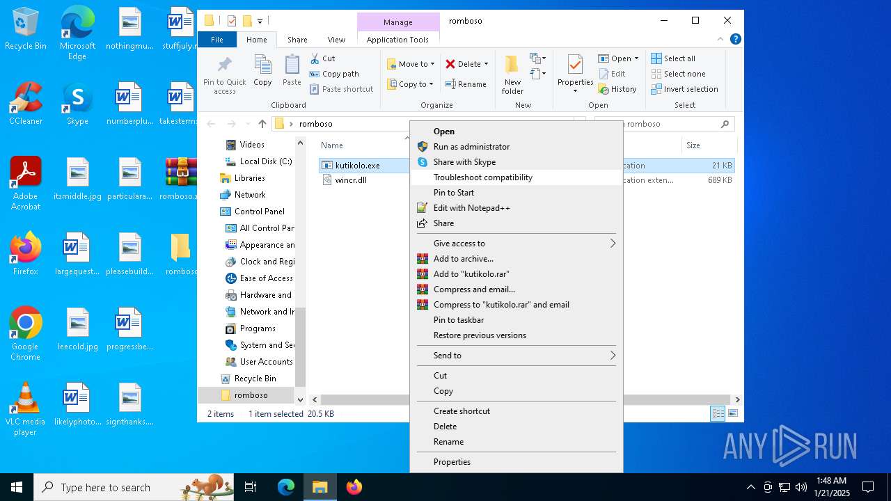Open Properties from the ribbon
Screen dimensions: 891x501
coord(575,74)
